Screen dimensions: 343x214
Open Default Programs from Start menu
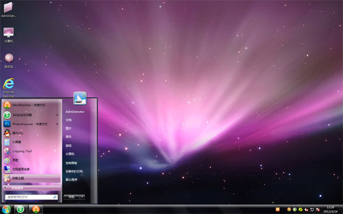point(71,180)
